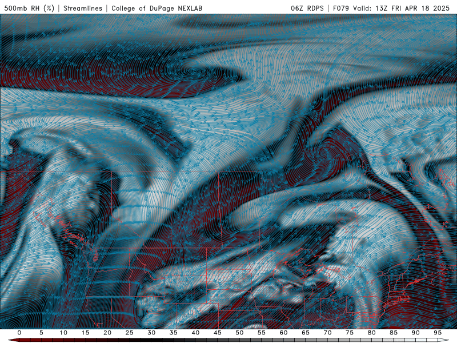This screenshot has height=343, width=457.
Task: Click the "15" label on the color scale
Action: (x=85, y=333)
